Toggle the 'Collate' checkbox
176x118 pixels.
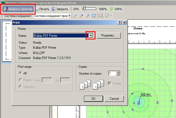110,84
